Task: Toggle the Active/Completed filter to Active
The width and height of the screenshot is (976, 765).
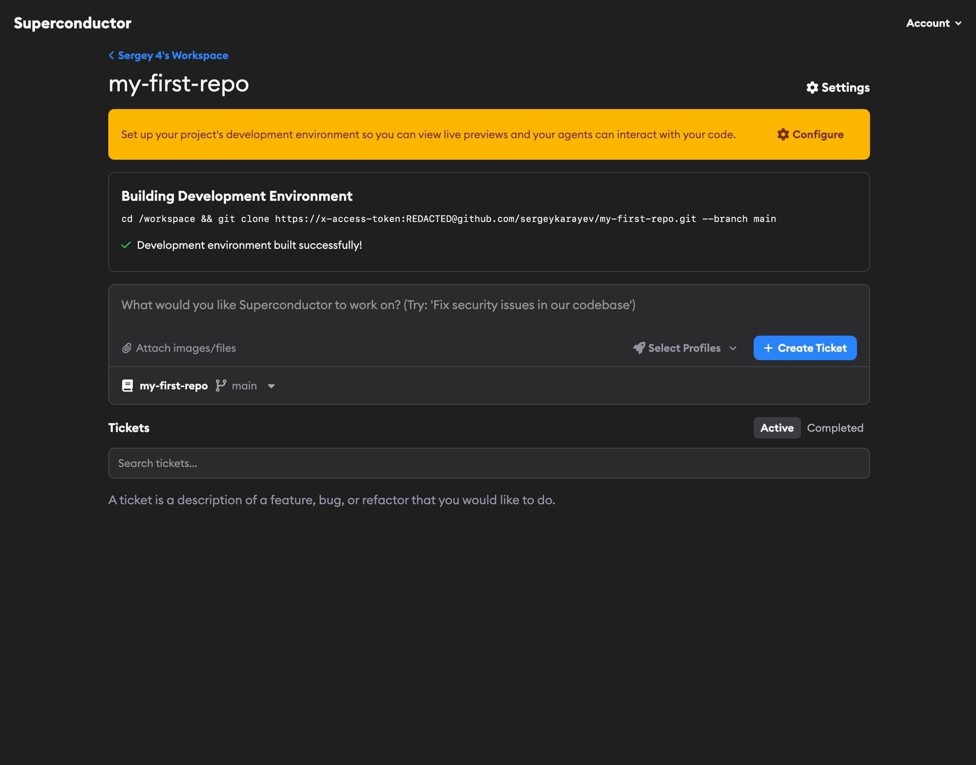Action: 776,428
